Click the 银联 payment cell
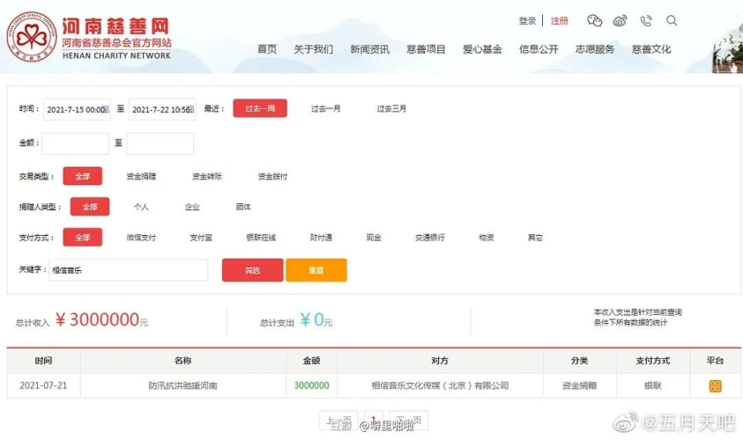This screenshot has height=440, width=743. click(652, 385)
